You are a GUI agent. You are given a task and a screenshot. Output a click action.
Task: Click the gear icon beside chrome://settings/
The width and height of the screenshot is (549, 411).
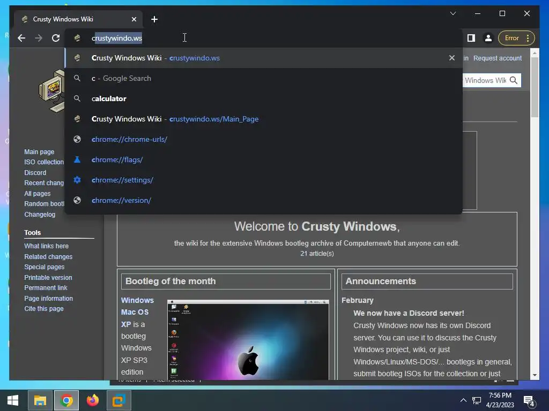[77, 180]
